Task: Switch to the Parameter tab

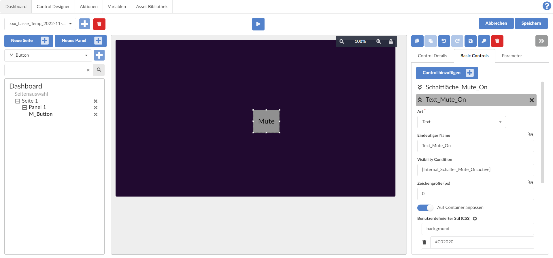Action: pyautogui.click(x=512, y=56)
